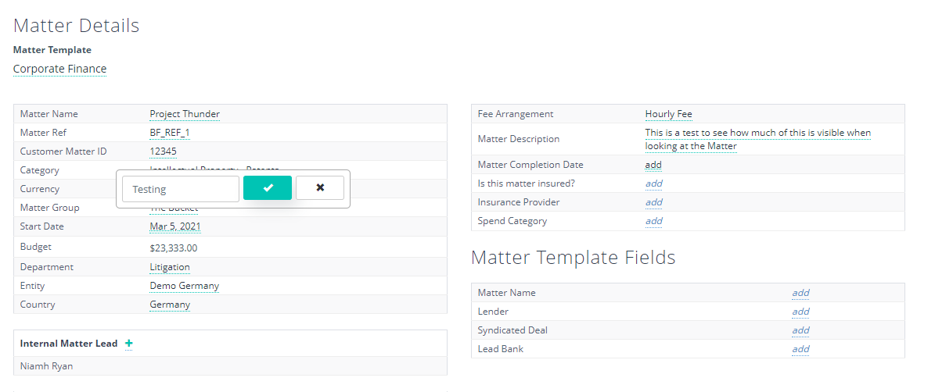This screenshot has width=935, height=392.
Task: Edit the Corporate Finance matter template
Action: 59,69
